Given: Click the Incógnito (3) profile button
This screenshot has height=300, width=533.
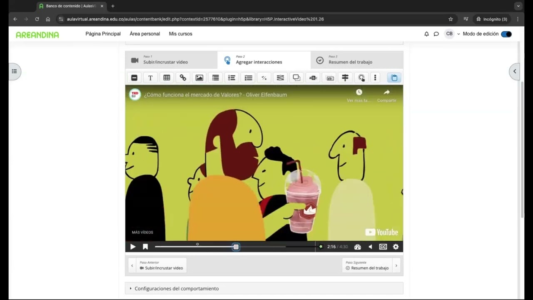Looking at the screenshot, I should pyautogui.click(x=492, y=19).
